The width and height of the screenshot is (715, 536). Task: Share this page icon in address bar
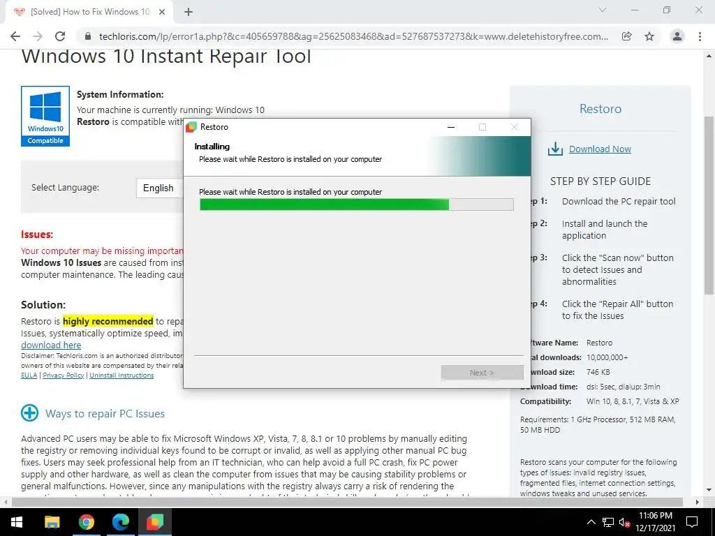(627, 36)
